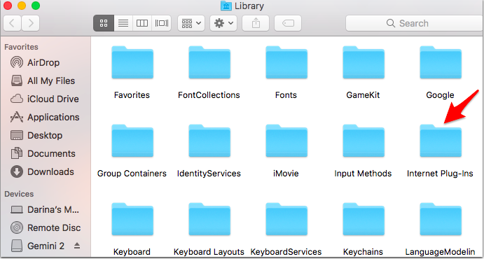
Task: Select the Keyboard Layouts folder
Action: click(209, 219)
